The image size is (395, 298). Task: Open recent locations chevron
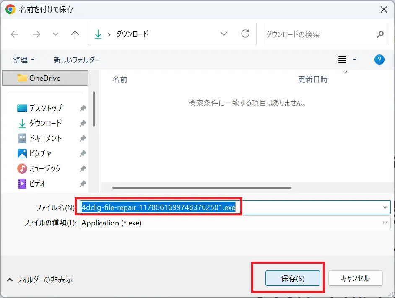(55, 34)
